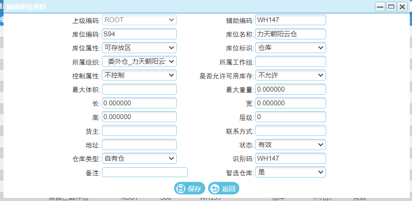Open the 上级编码 ROOT dropdown
This screenshot has height=201, width=412.
(x=139, y=20)
